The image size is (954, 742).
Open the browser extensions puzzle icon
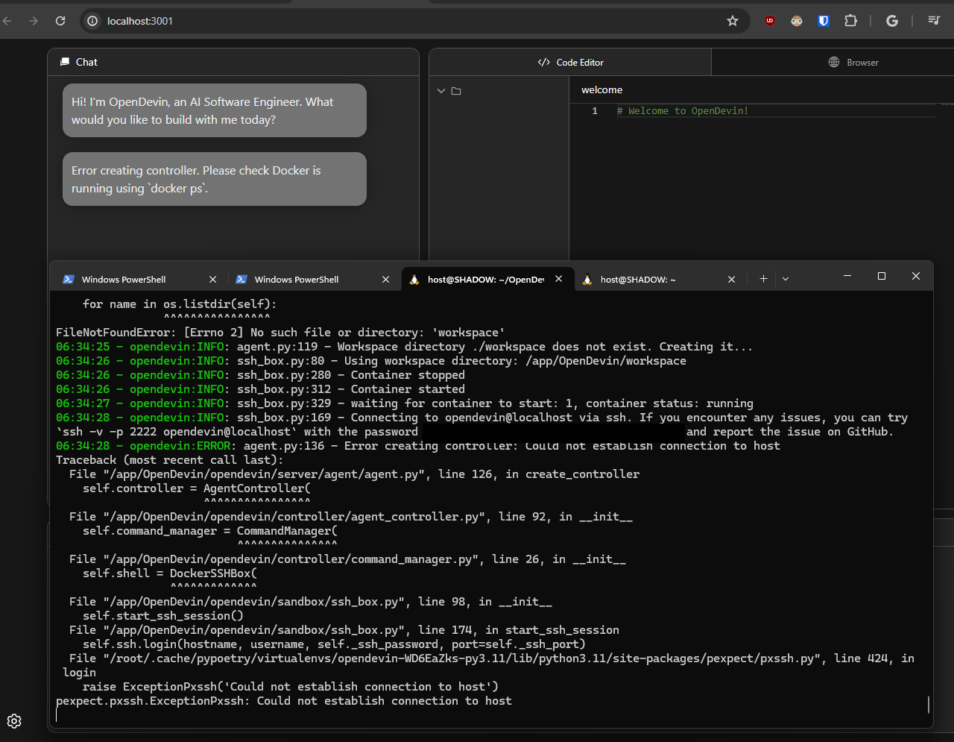(x=850, y=21)
